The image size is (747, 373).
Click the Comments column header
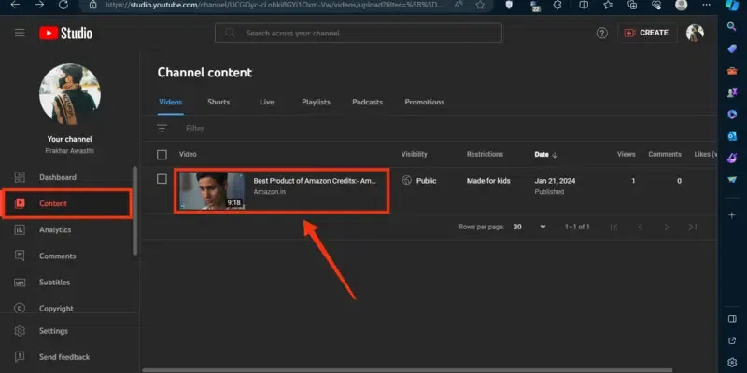click(x=665, y=154)
